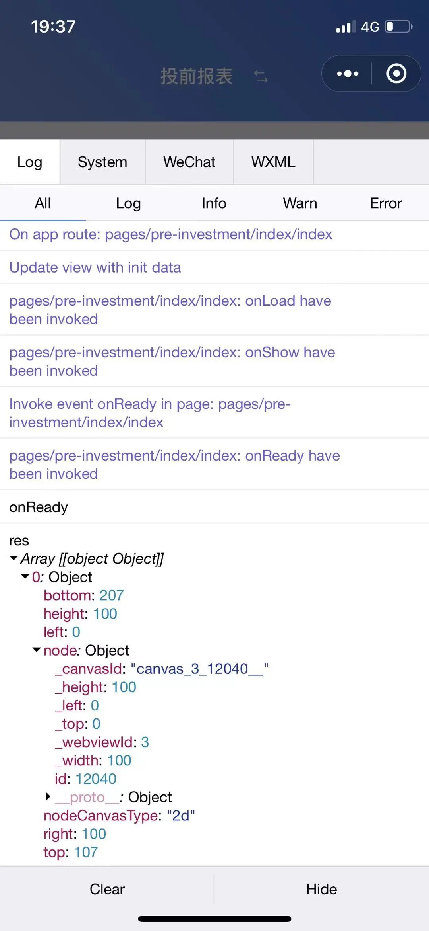This screenshot has width=429, height=931.
Task: Tap the circular close mini program icon
Action: pyautogui.click(x=396, y=74)
